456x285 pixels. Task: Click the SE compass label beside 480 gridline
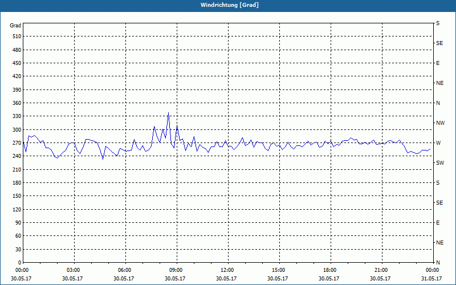[439, 43]
